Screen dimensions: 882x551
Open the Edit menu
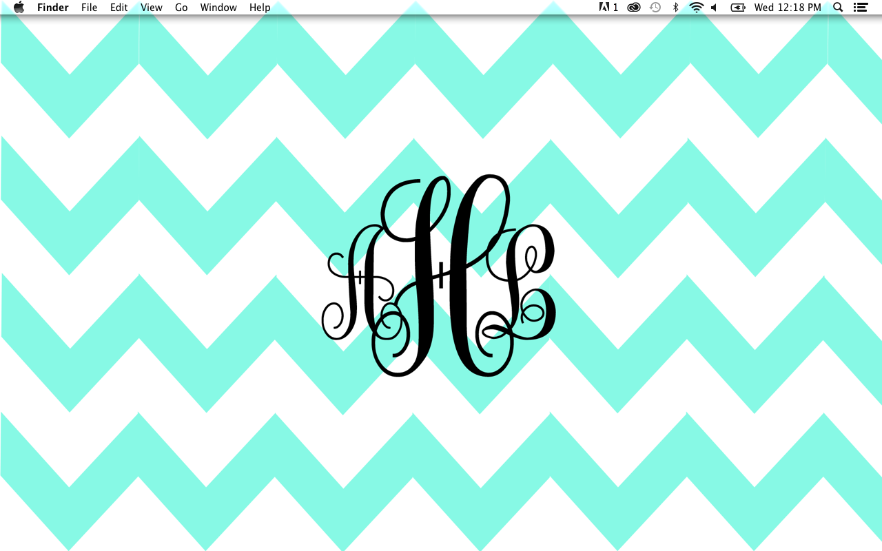(x=119, y=7)
